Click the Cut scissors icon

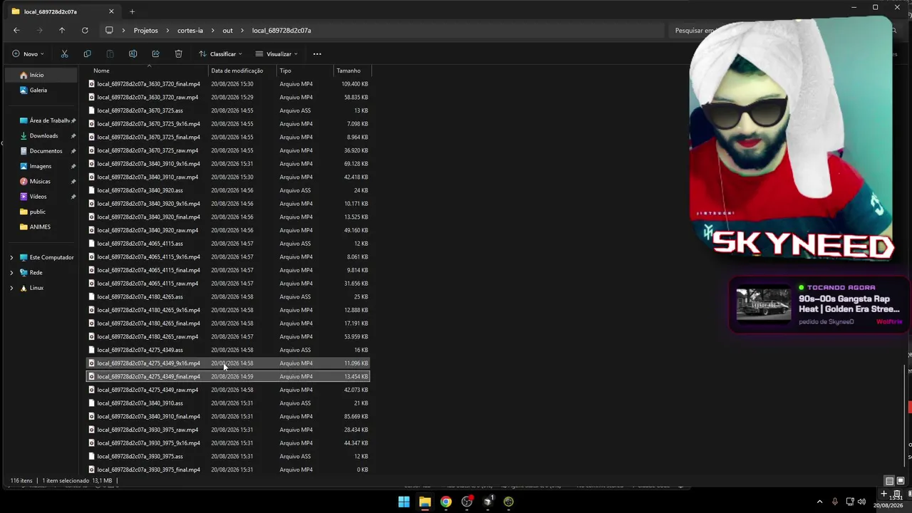coord(64,54)
